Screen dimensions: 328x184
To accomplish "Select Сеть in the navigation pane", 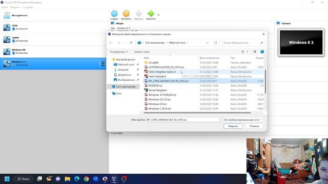I will coord(117,94).
